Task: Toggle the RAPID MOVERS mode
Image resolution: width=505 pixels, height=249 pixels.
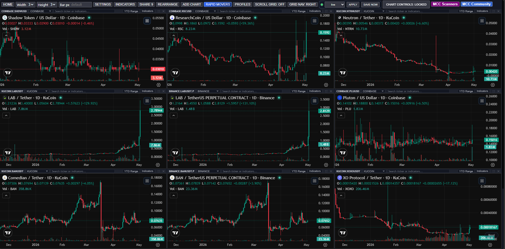Action: coord(218,4)
